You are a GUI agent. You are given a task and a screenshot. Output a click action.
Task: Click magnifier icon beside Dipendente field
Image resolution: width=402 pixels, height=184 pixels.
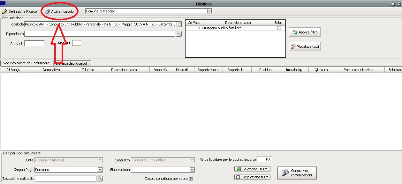pos(178,34)
